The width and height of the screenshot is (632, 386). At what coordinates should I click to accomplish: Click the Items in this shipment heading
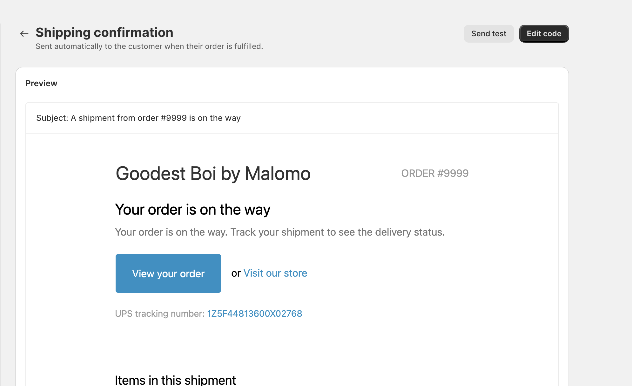click(x=175, y=380)
